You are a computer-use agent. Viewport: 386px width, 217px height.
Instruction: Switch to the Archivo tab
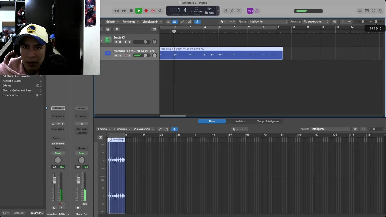point(240,121)
